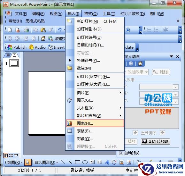Open the 幻灯片放映(D) menu
This screenshot has height=176, width=185.
click(133, 14)
